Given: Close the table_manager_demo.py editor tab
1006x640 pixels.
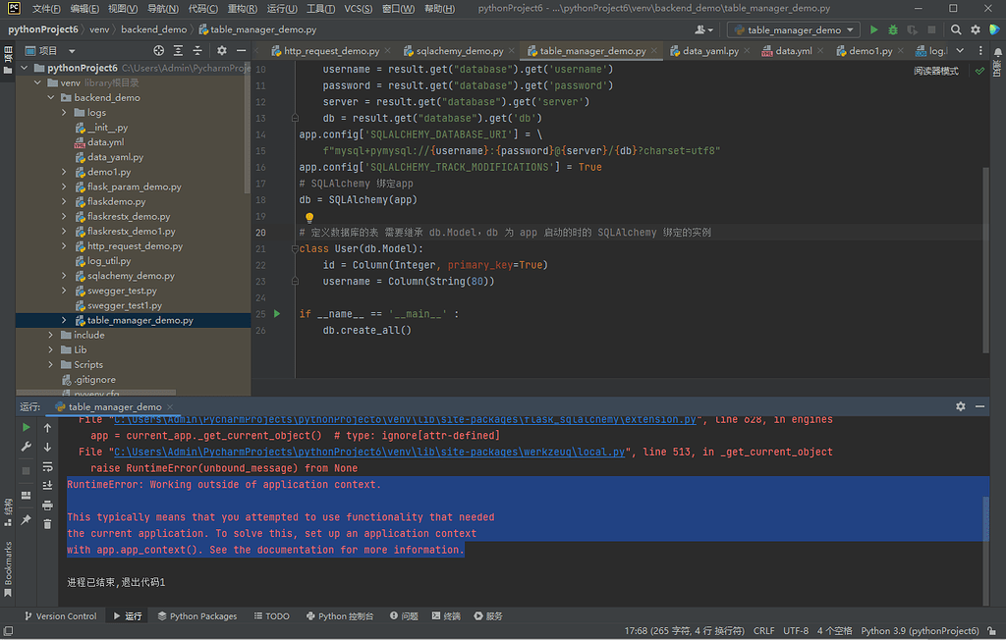Looking at the screenshot, I should (653, 51).
